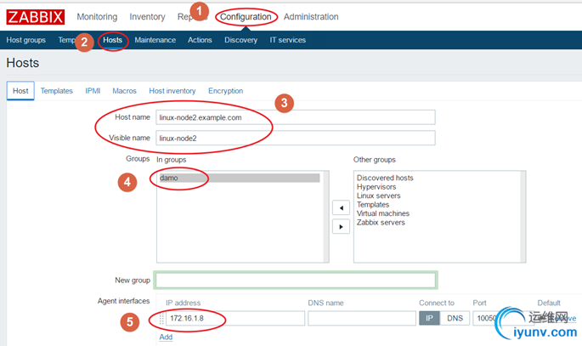Switch to the Templates tab
The height and width of the screenshot is (346, 582).
point(56,91)
